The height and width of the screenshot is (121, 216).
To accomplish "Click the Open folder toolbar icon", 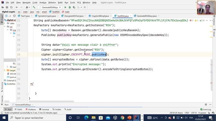I will coord(3,7).
